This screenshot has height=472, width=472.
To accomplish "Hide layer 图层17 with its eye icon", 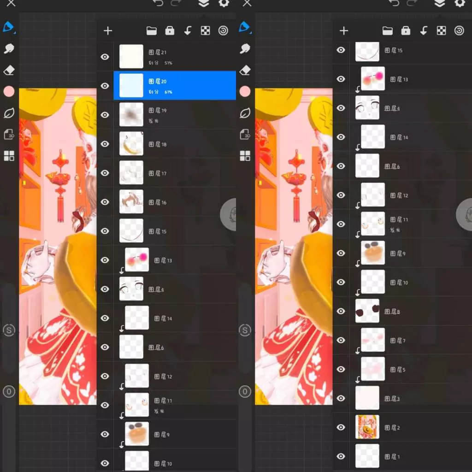I will click(105, 173).
